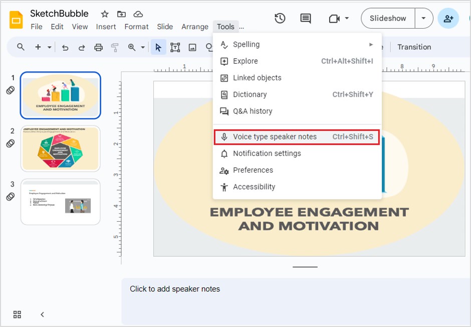
Task: Click the zoom magnifier icon
Action: point(132,47)
